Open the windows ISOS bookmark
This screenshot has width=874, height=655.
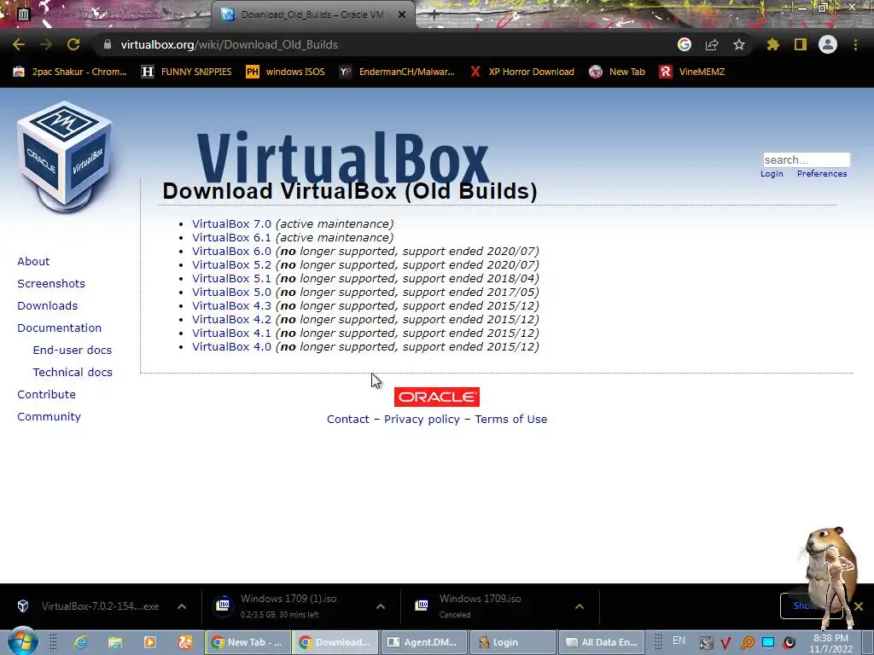coord(285,72)
